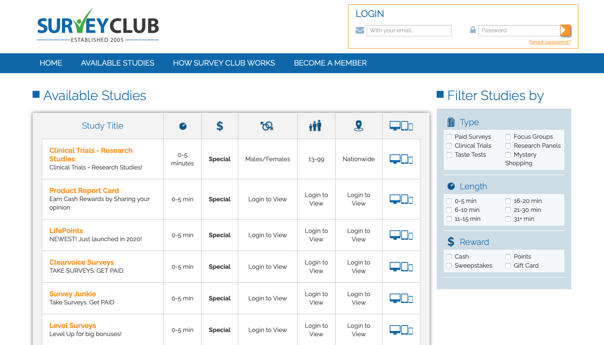Toggle the Mystery Shopping checkbox
The width and height of the screenshot is (604, 345).
[508, 155]
